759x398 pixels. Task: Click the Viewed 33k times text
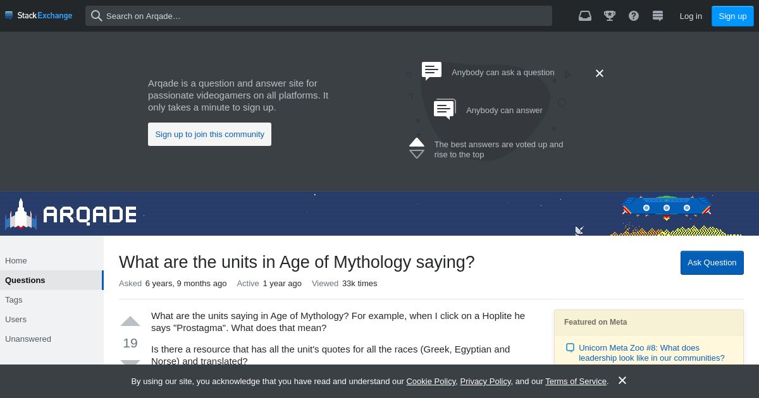(344, 283)
